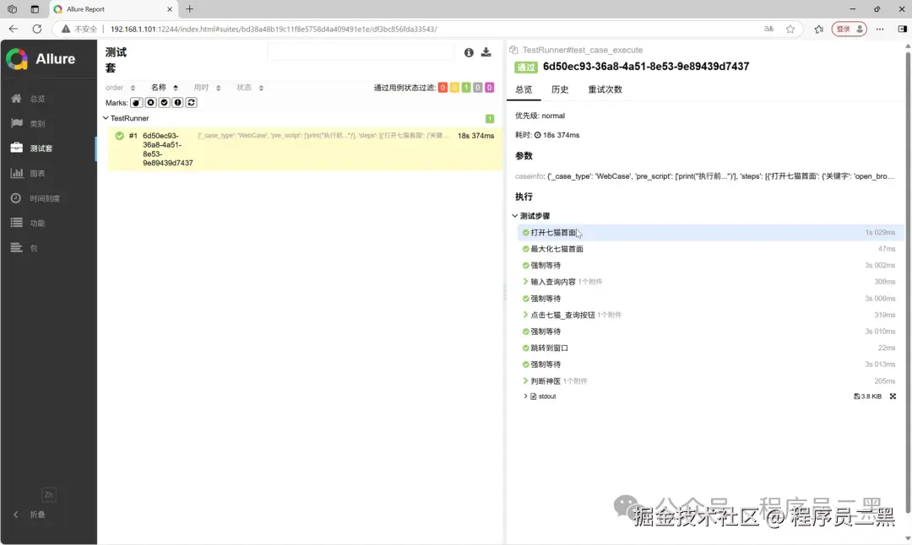Select the 跳转到窗口 step
This screenshot has height=545, width=912.
coord(710,348)
